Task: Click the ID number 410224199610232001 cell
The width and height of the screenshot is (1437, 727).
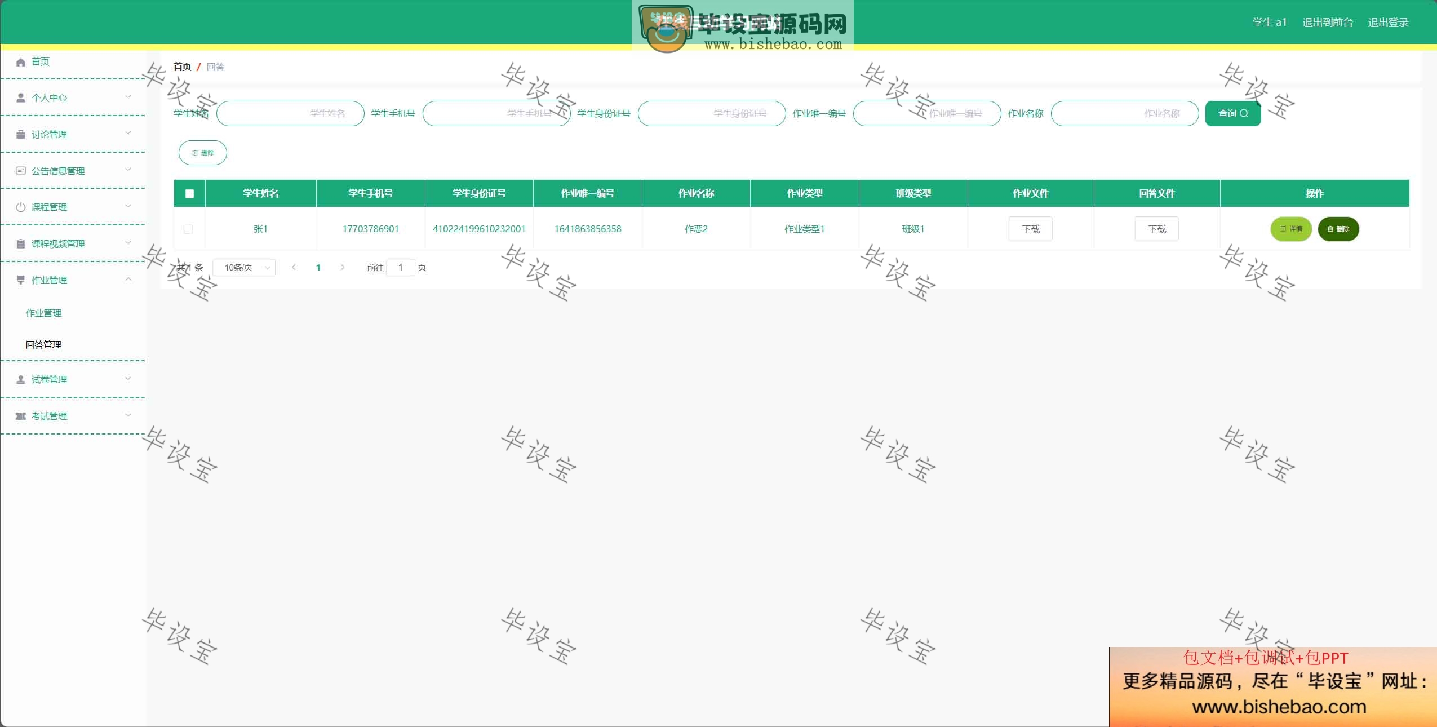Action: 479,229
